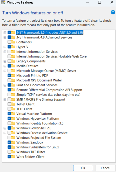
Task: Select Internet Information Services Hostable Web Core label
Action: [x=51, y=56]
